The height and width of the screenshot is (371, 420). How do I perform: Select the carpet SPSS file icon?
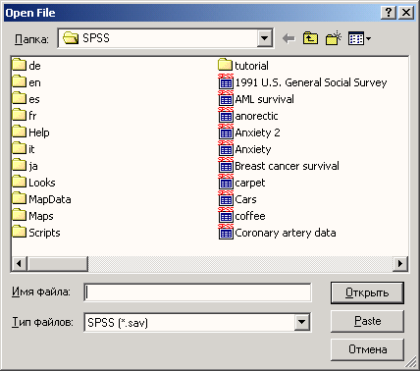226,182
